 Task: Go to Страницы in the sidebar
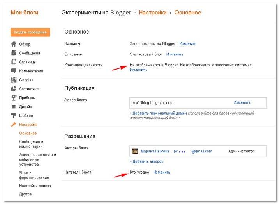28,62
